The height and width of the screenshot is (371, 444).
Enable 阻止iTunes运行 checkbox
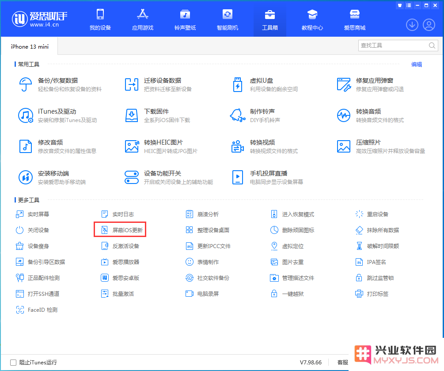[x=13, y=363]
